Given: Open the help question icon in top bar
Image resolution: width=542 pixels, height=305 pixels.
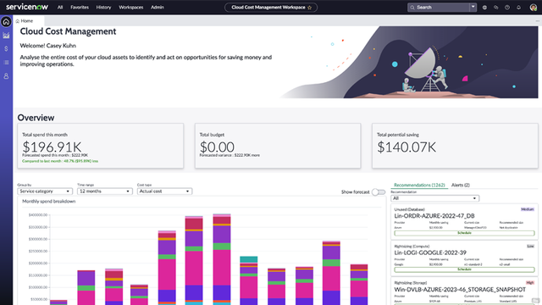Looking at the screenshot, I should pyautogui.click(x=507, y=8).
